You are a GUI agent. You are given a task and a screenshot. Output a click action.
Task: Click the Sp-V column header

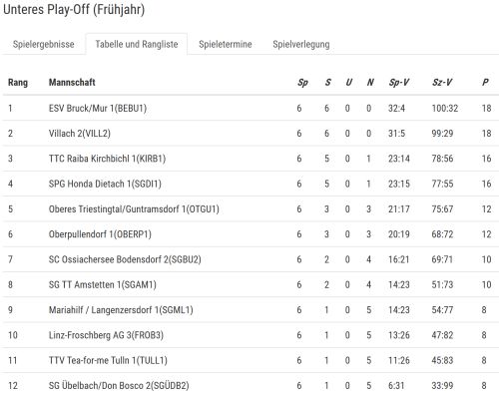point(399,82)
